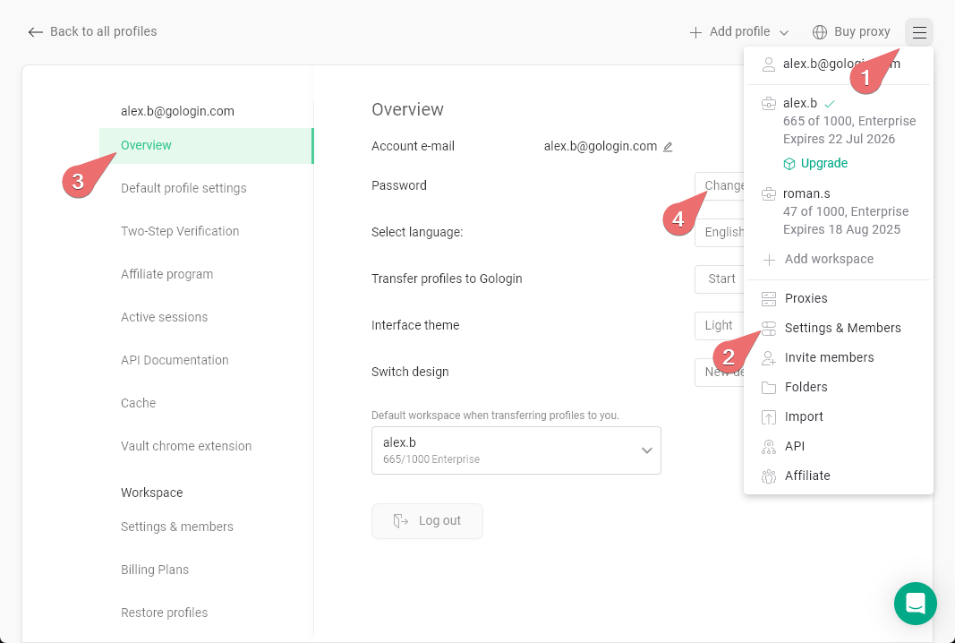The width and height of the screenshot is (955, 643).
Task: Select Overview in sidebar
Action: tap(207, 146)
